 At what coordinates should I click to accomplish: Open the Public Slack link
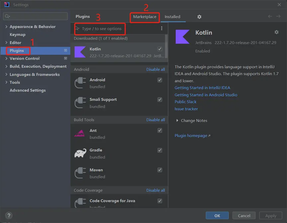[x=185, y=102]
